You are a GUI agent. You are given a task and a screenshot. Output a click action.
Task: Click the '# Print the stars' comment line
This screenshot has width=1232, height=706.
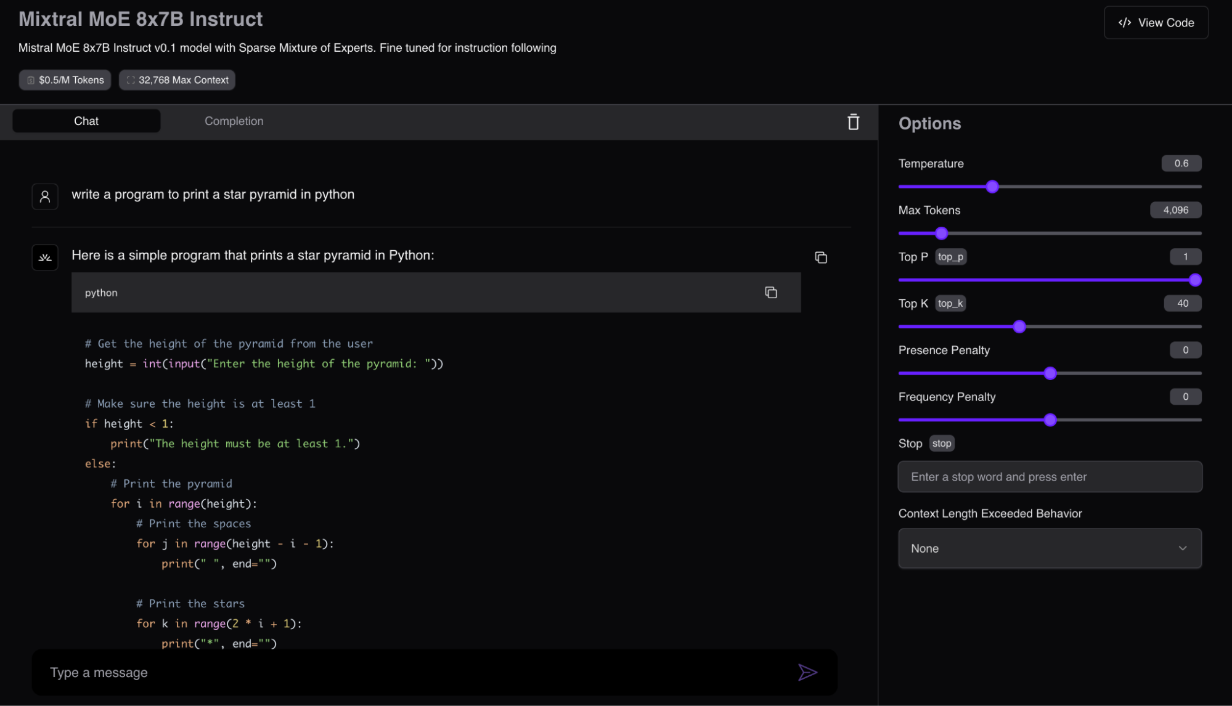coord(190,604)
